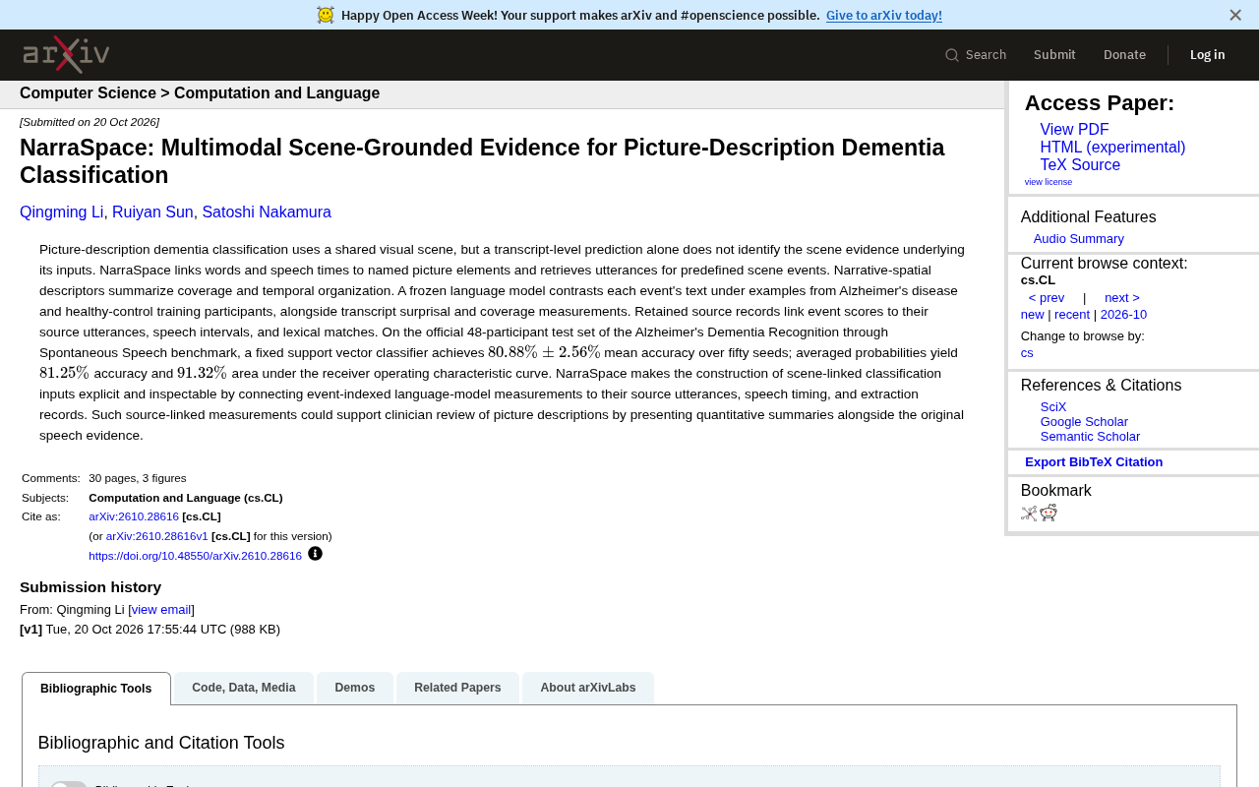This screenshot has width=1259, height=787.
Task: Click Log in button
Action: [1208, 55]
